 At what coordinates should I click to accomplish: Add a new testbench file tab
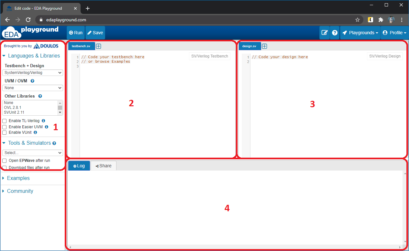99,46
